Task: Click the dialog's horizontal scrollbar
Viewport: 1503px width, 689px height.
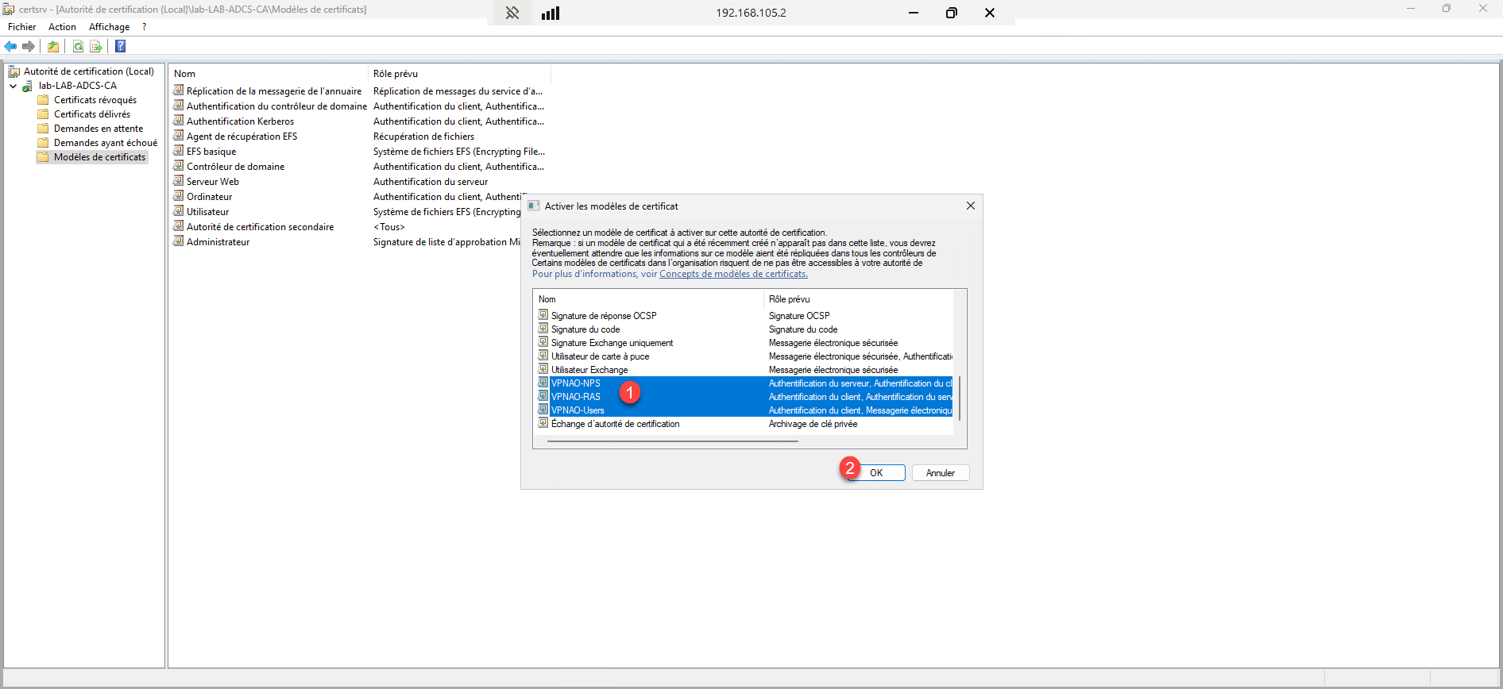Action: click(x=672, y=441)
